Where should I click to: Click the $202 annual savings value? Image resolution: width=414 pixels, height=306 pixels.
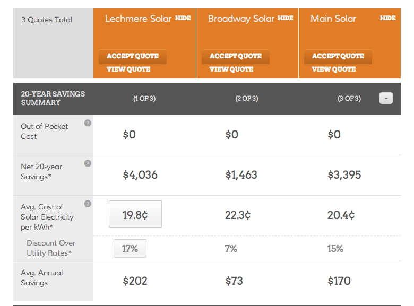coord(135,281)
